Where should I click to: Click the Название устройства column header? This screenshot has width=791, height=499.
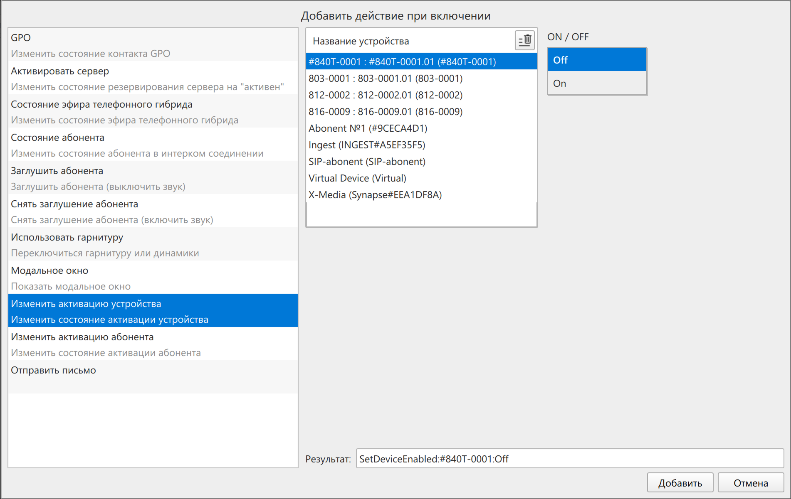pyautogui.click(x=361, y=41)
